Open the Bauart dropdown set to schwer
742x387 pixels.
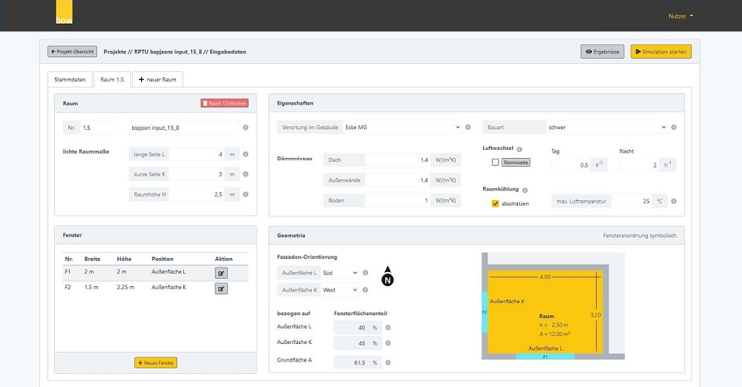point(606,128)
